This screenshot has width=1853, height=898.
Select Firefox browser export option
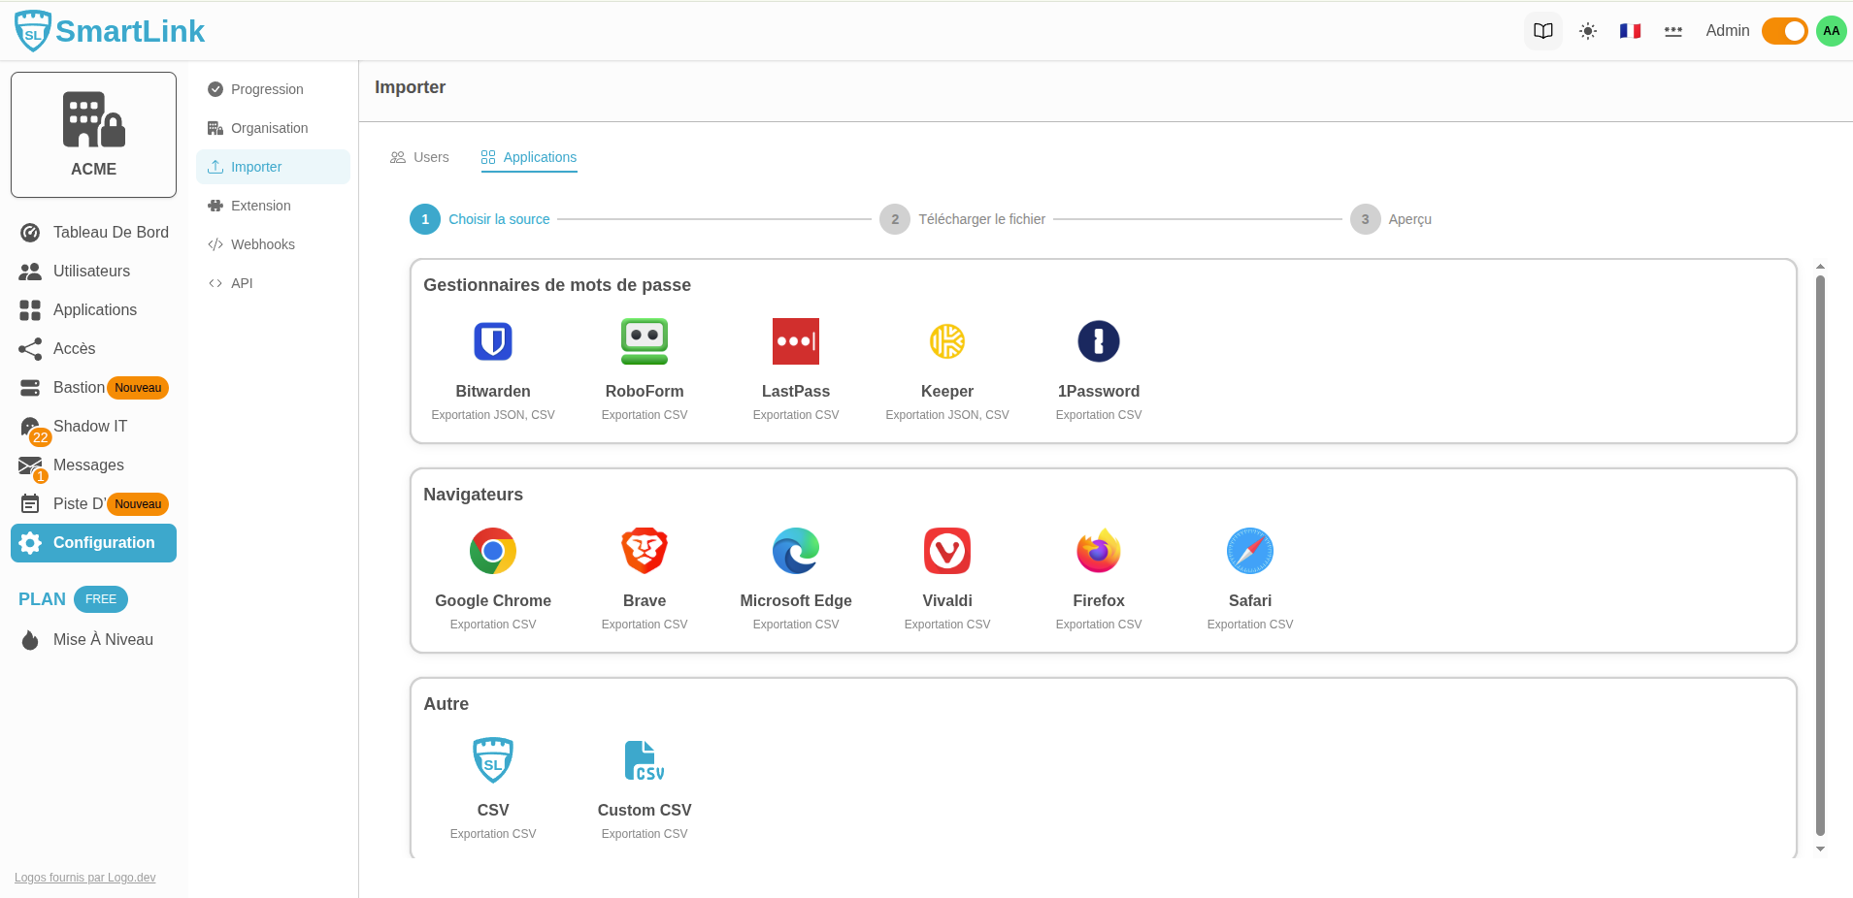(x=1098, y=551)
